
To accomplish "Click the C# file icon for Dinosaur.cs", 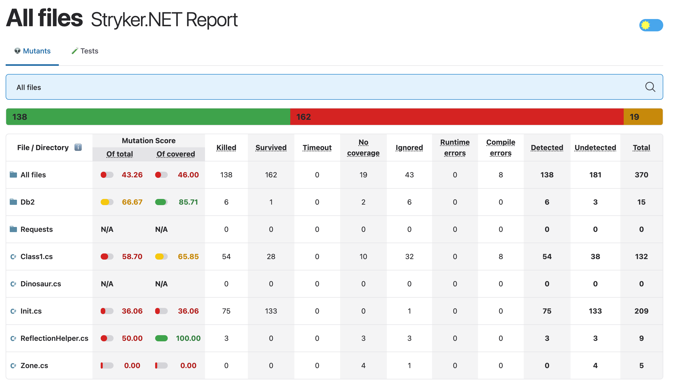I will (13, 284).
